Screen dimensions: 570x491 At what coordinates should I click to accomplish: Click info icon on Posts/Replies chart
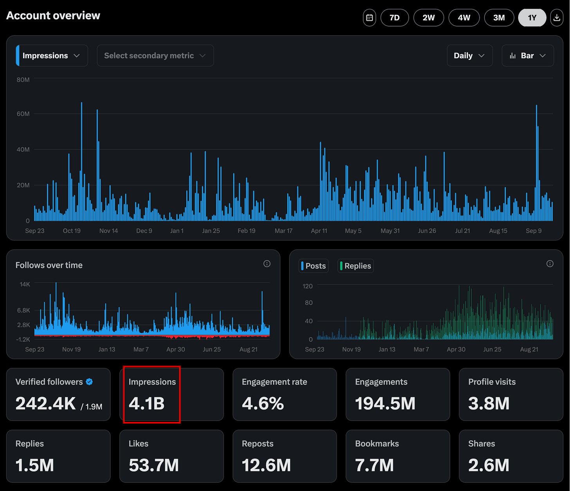click(x=550, y=264)
